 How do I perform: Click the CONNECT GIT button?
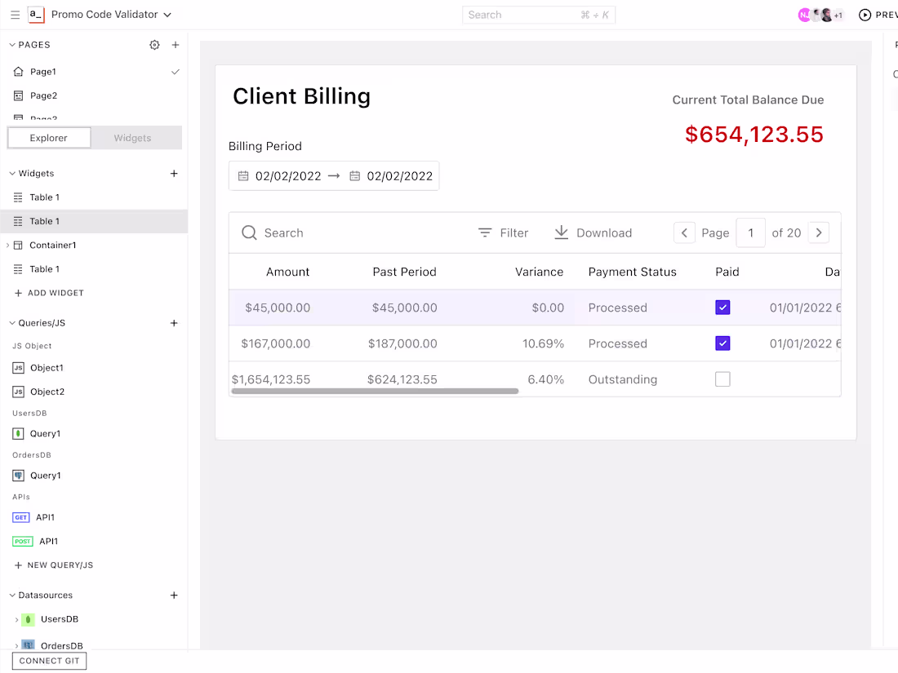[49, 661]
